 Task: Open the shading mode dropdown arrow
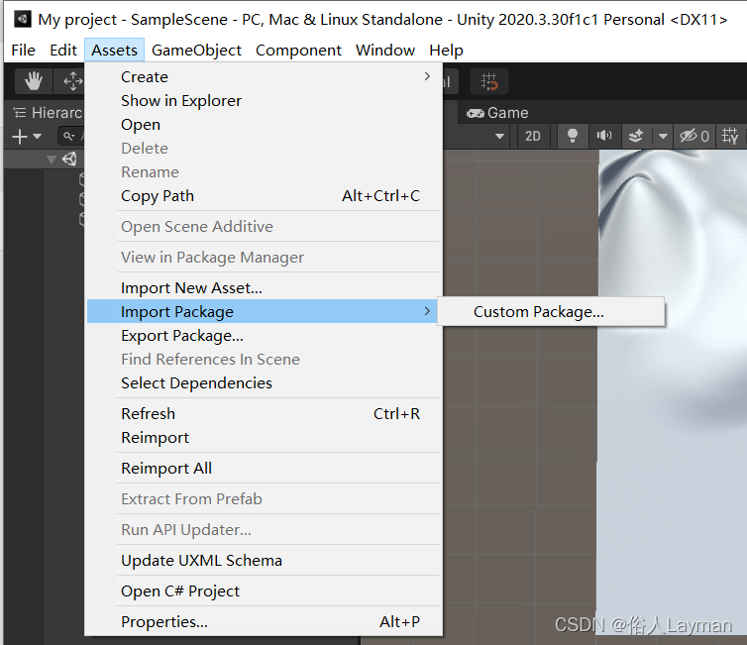click(x=499, y=137)
